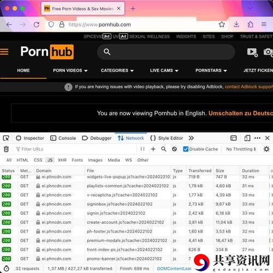
Task: Select the Network tab
Action: pyautogui.click(x=131, y=138)
